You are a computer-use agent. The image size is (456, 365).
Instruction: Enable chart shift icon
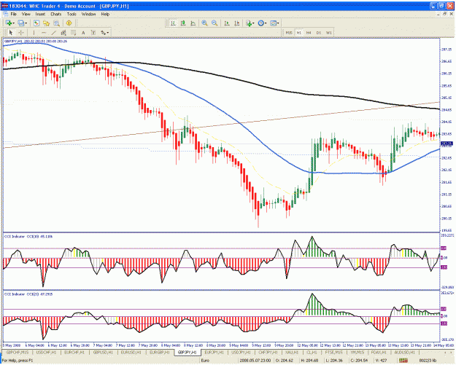click(x=237, y=23)
